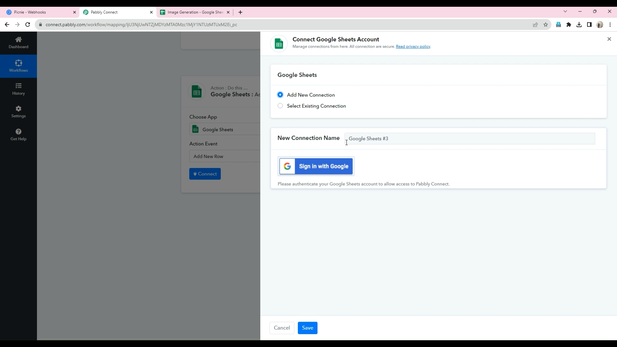617x347 pixels.
Task: Open the Dashboard sidebar icon
Action: pos(18,42)
